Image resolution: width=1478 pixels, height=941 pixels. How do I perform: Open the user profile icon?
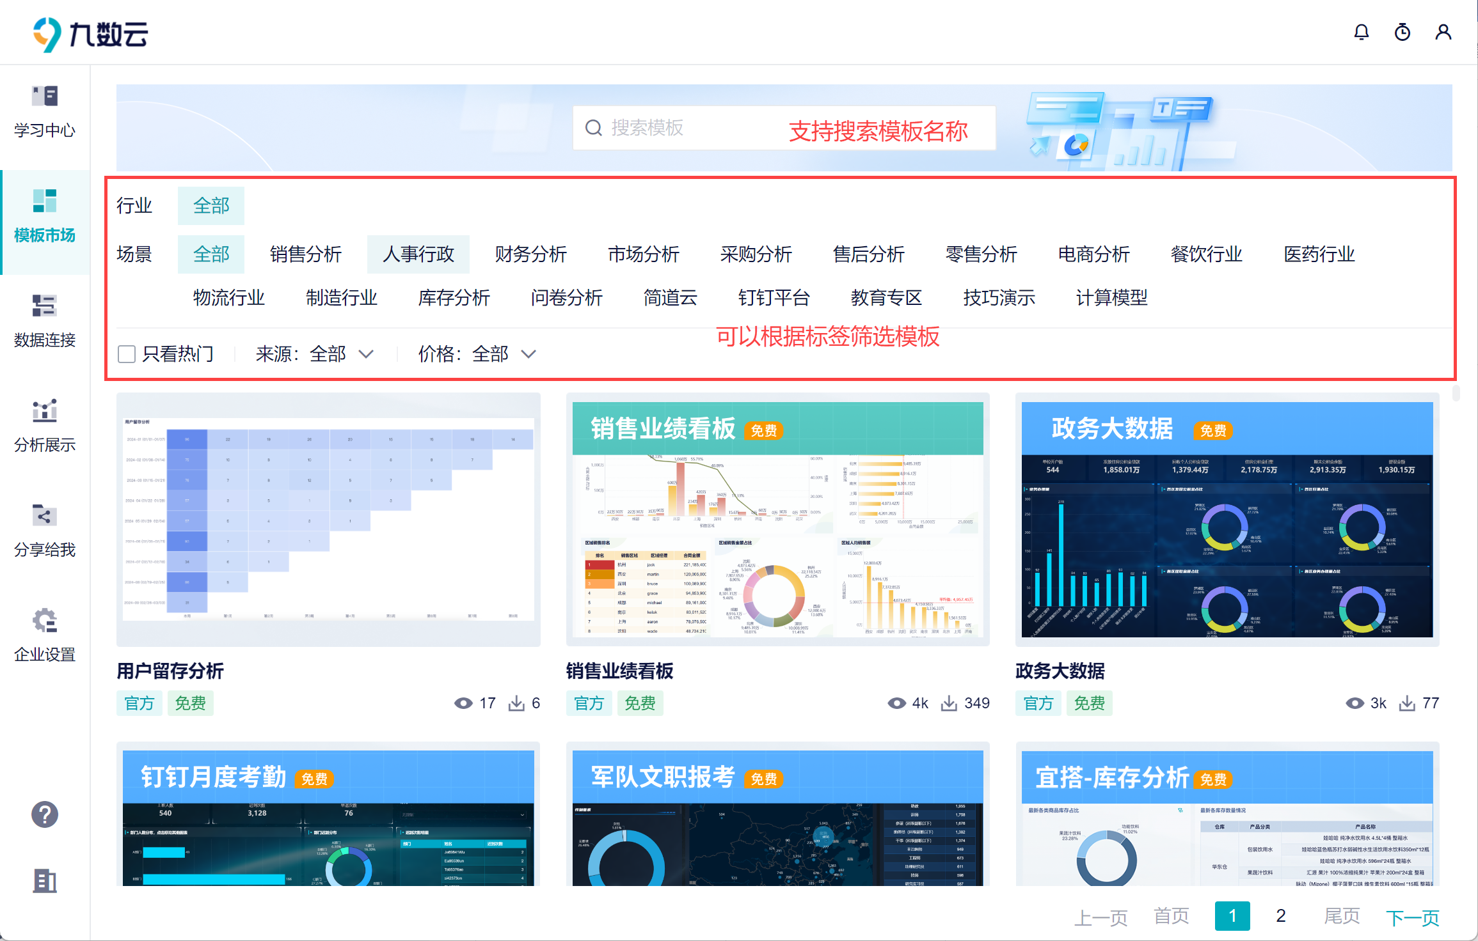pyautogui.click(x=1443, y=32)
